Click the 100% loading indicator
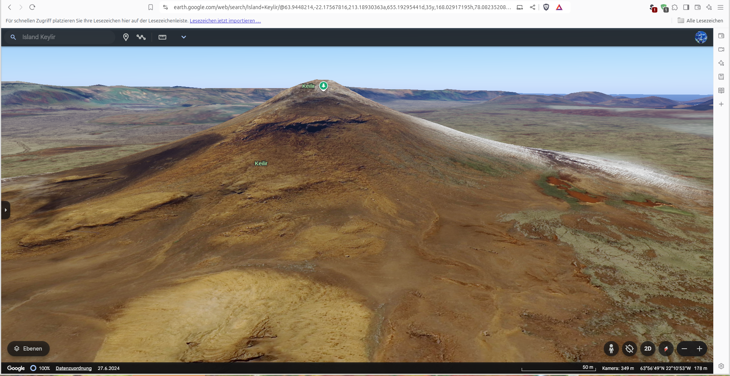This screenshot has height=376, width=730. tap(40, 368)
